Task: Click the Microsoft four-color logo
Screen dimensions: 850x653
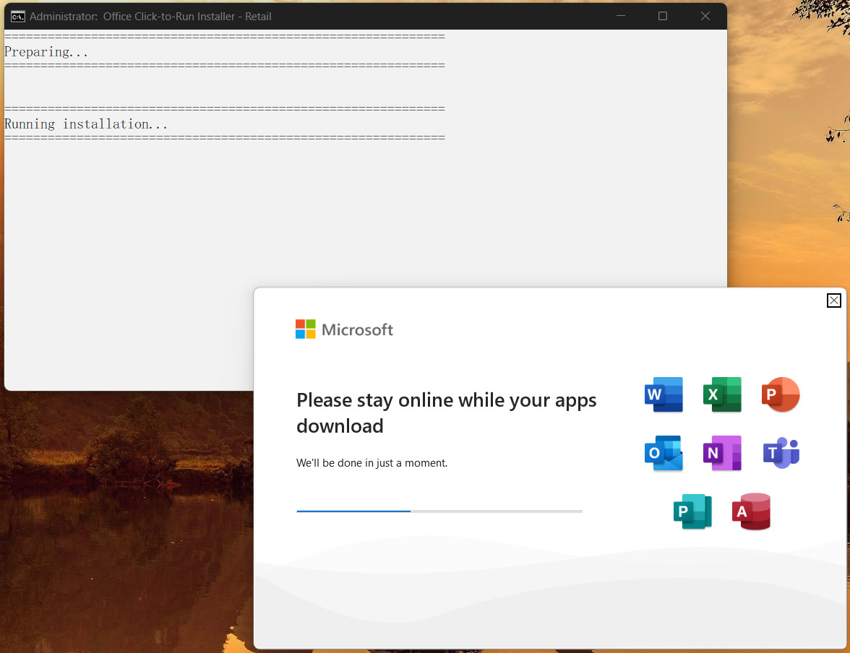Action: pos(305,329)
